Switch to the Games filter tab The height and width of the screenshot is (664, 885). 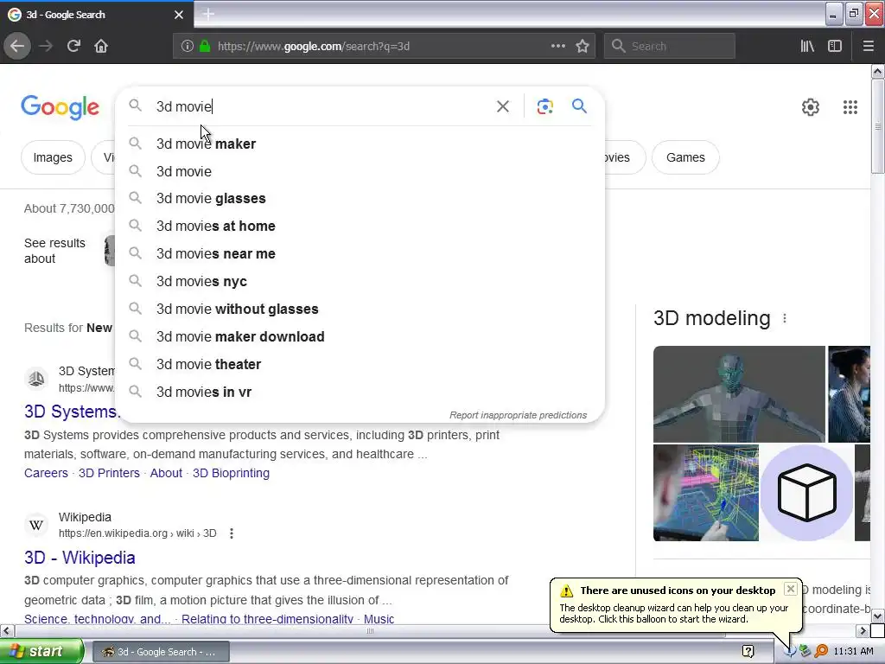click(x=685, y=157)
